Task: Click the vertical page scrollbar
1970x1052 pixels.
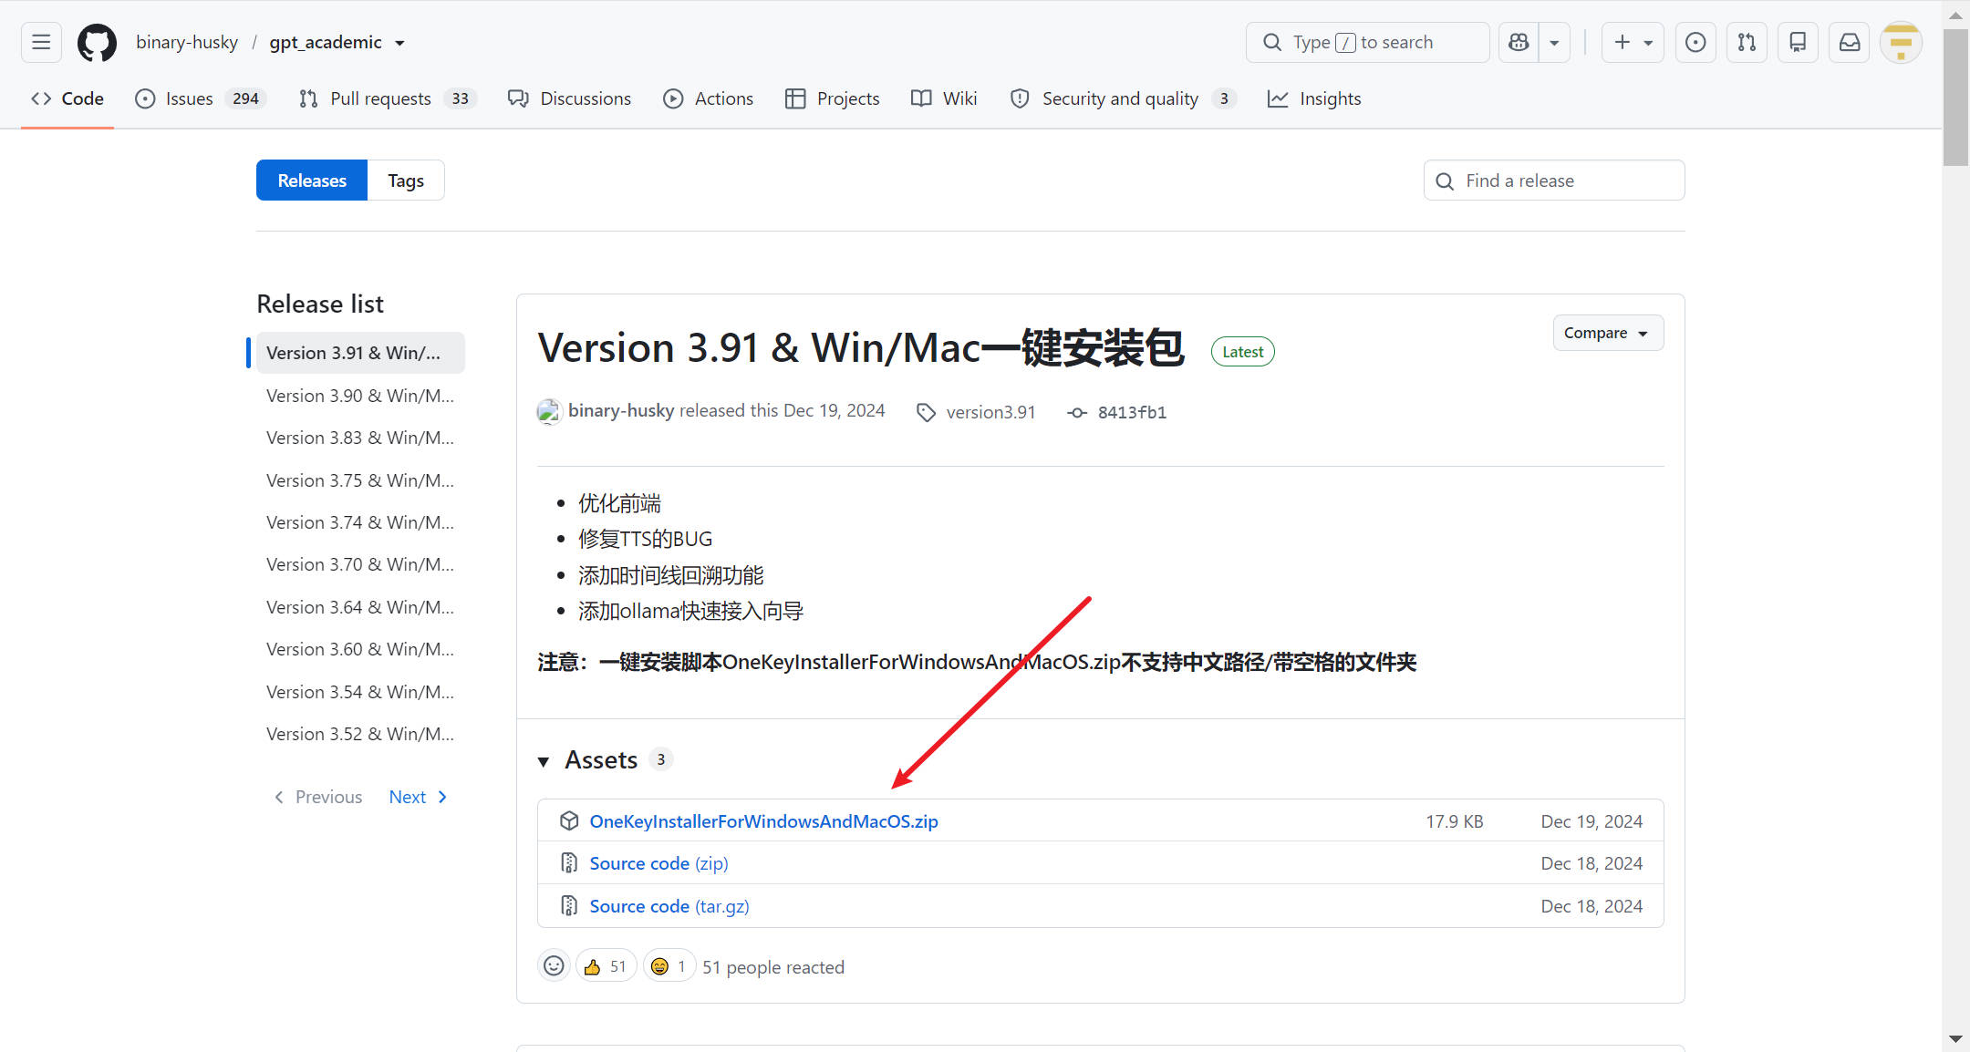Action: (x=1955, y=98)
